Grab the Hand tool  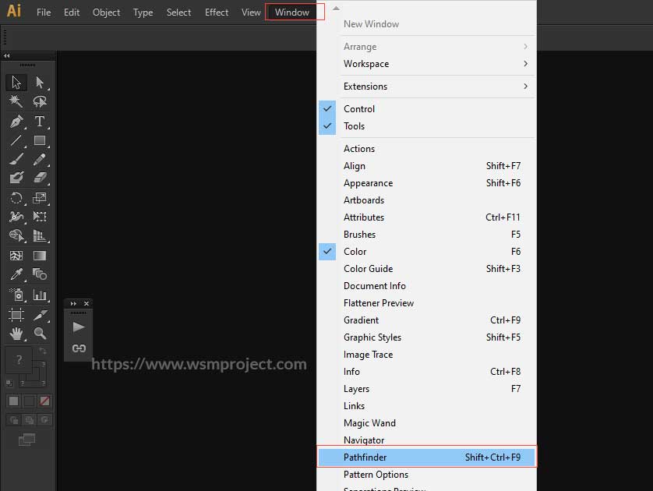click(16, 334)
